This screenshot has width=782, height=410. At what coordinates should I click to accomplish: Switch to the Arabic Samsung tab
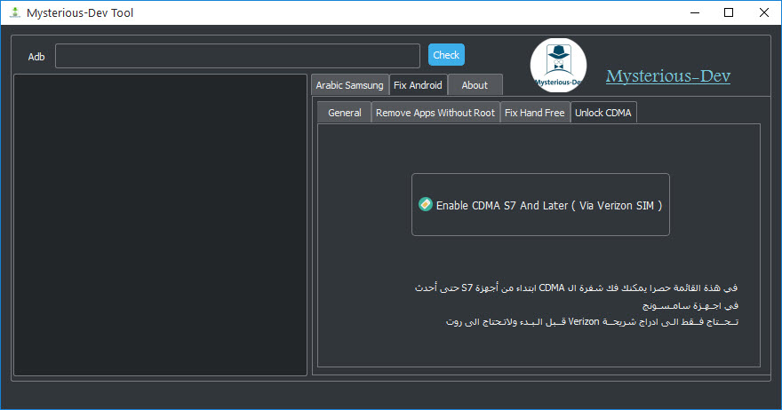(x=349, y=85)
